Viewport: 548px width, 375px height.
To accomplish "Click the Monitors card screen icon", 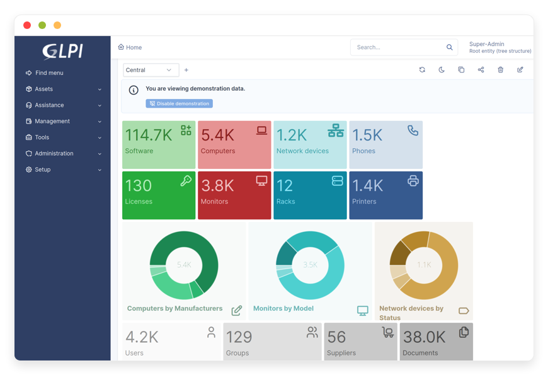I will (x=261, y=181).
